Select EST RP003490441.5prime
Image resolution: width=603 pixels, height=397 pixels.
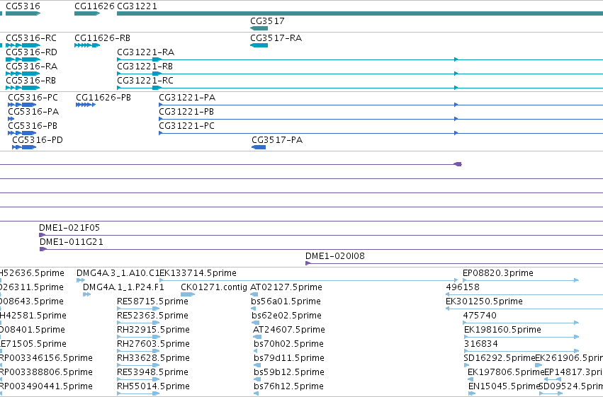point(46,386)
